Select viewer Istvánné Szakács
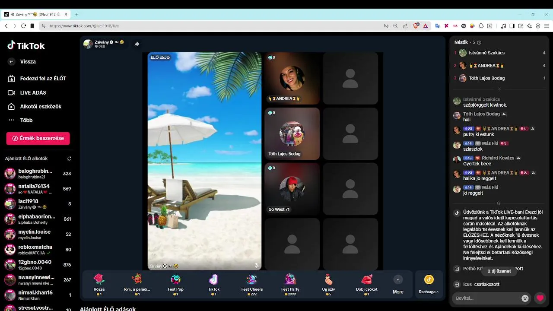The width and height of the screenshot is (553, 311). [x=500, y=53]
